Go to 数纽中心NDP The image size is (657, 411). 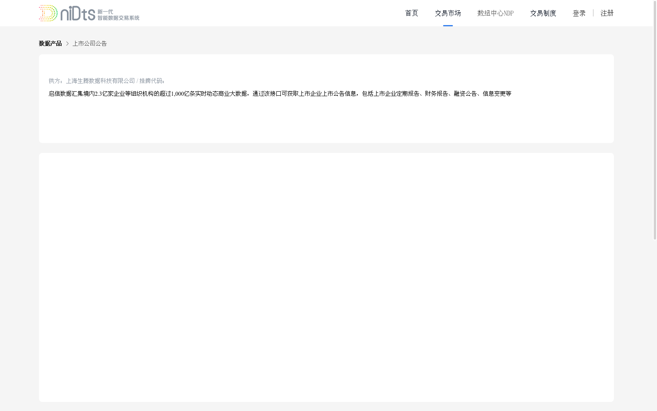pos(495,13)
